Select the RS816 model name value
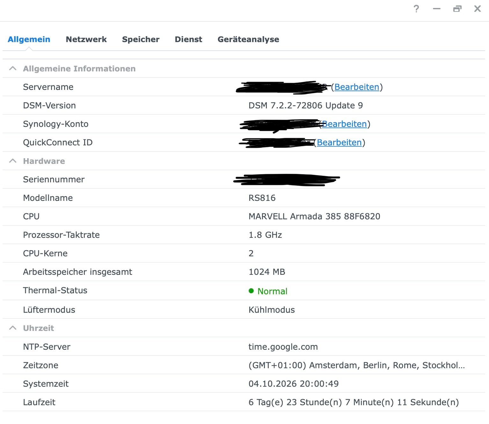This screenshot has height=424, width=489. 262,198
